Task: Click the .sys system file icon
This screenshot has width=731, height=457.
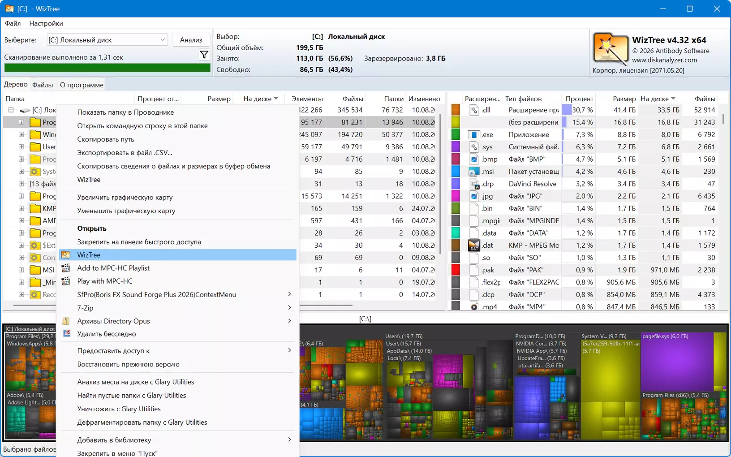Action: tap(474, 147)
